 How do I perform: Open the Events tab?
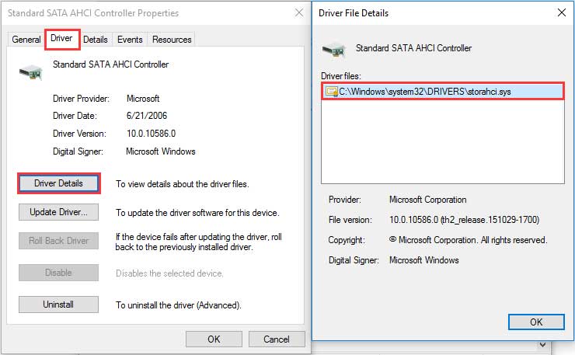130,40
